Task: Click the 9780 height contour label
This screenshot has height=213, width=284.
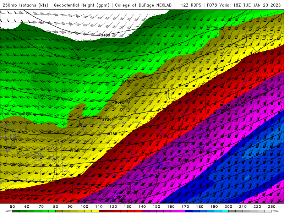Action: (x=113, y=134)
